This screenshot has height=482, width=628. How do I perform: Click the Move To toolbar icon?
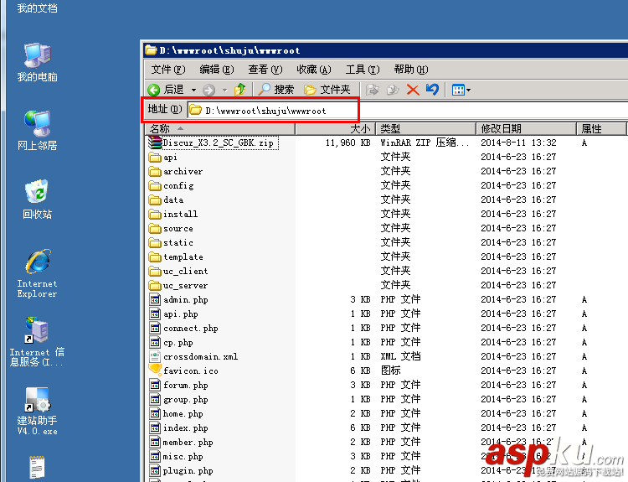pos(373,90)
